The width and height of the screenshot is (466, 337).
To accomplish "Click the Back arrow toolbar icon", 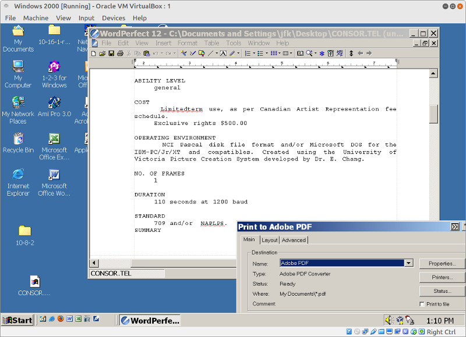I will pos(360,53).
